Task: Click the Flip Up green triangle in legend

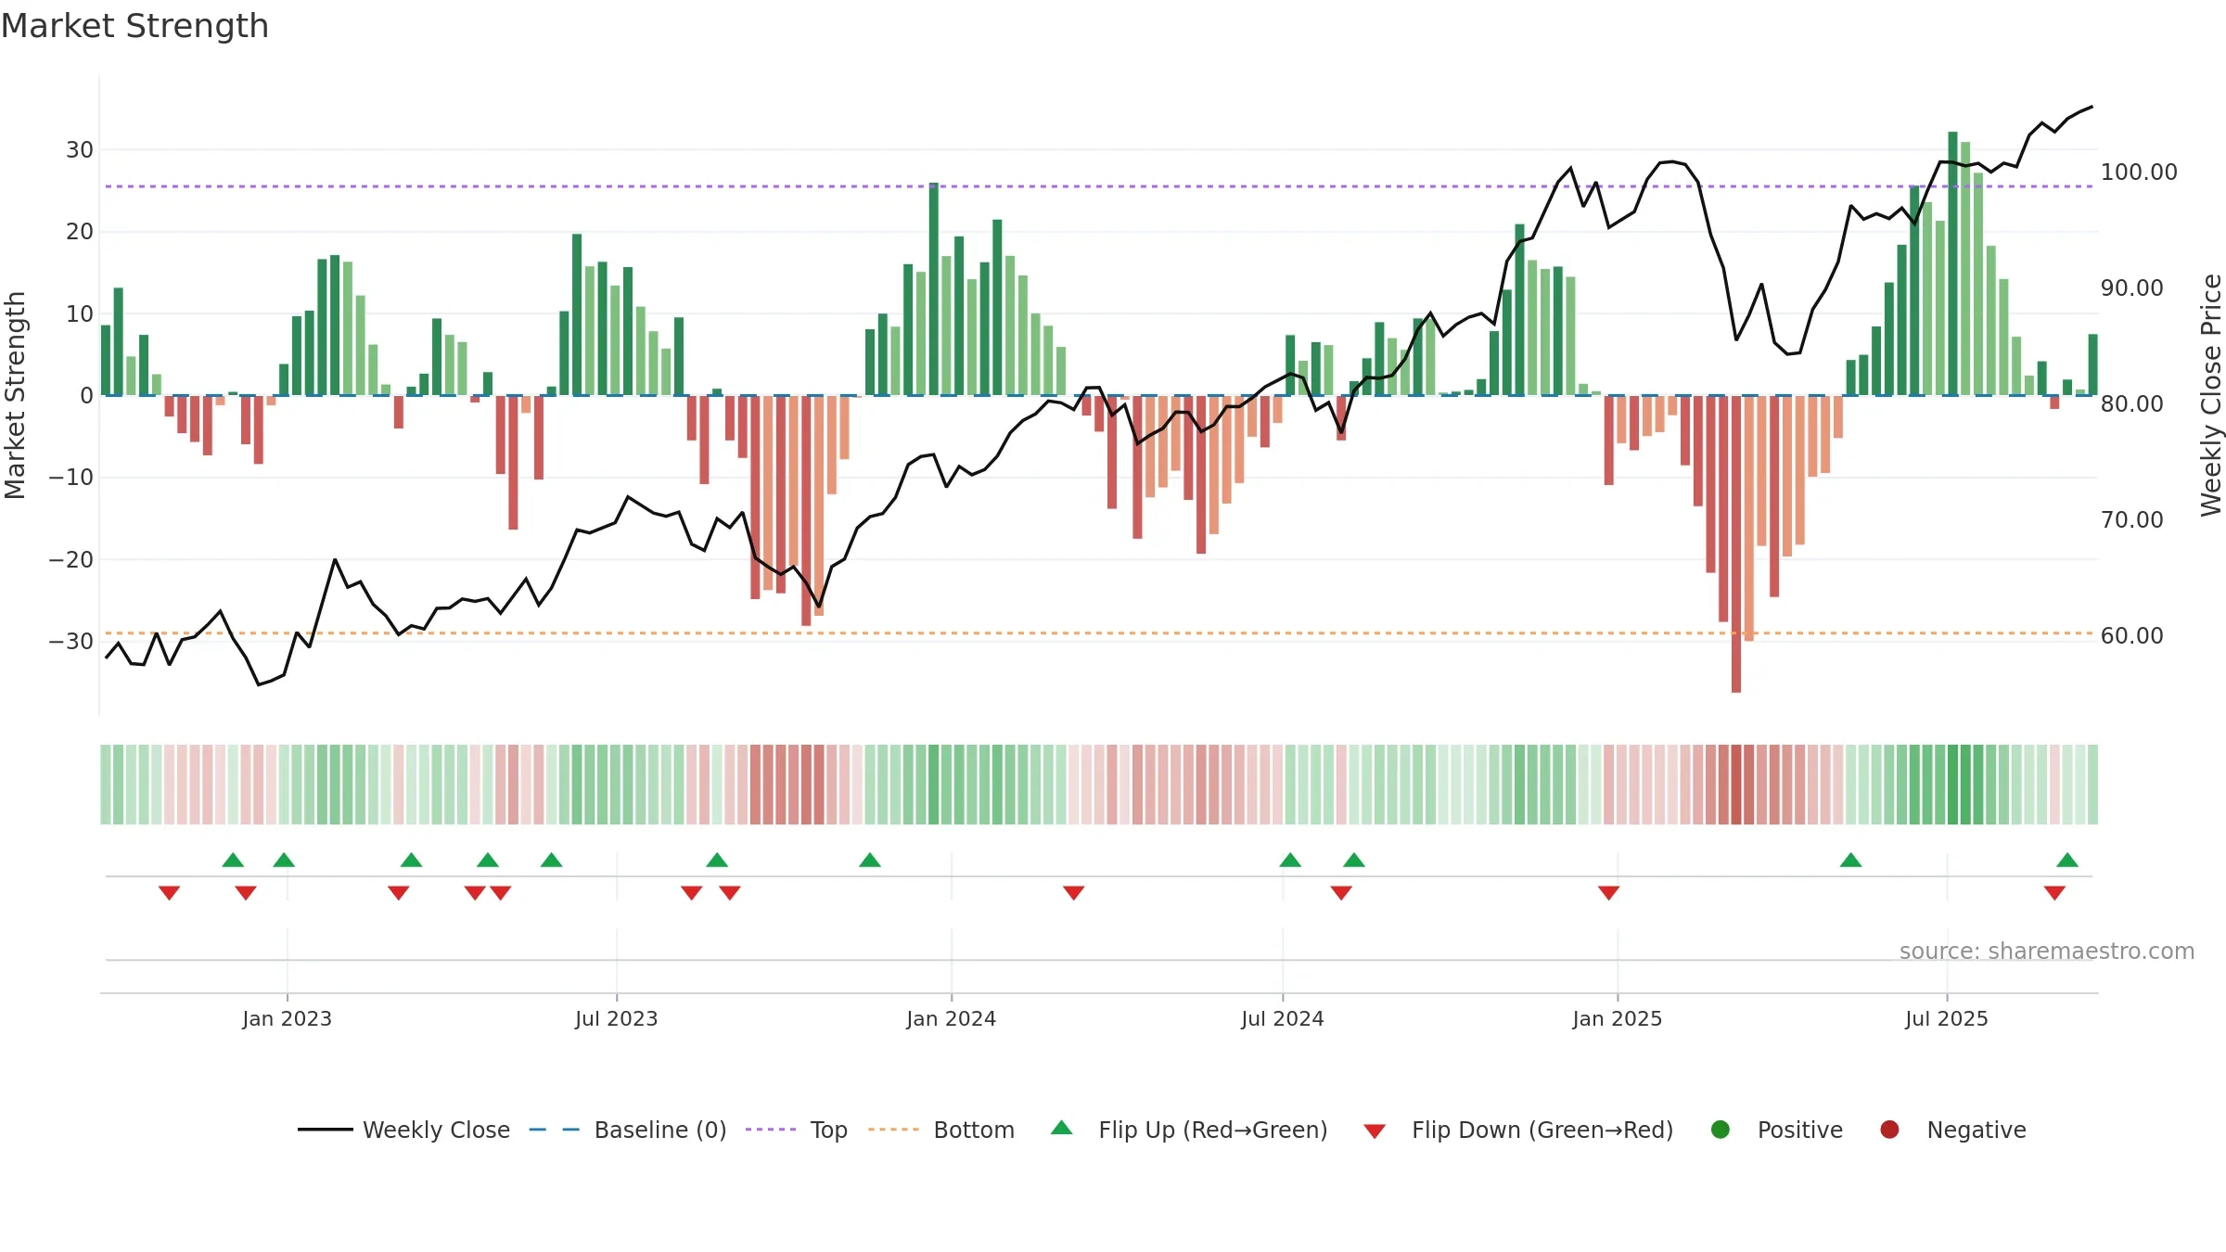Action: [1062, 1128]
